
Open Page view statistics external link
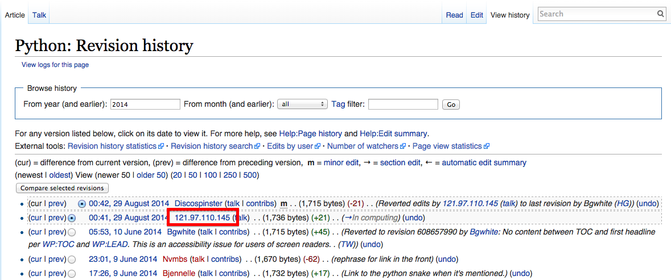(x=447, y=146)
